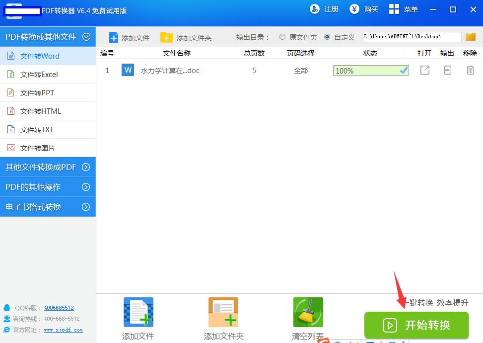Click the 清空列表 broom icon
483x343 pixels.
click(308, 312)
